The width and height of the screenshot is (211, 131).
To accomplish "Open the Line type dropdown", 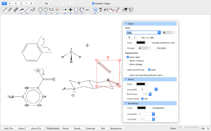I will [x=147, y=119].
